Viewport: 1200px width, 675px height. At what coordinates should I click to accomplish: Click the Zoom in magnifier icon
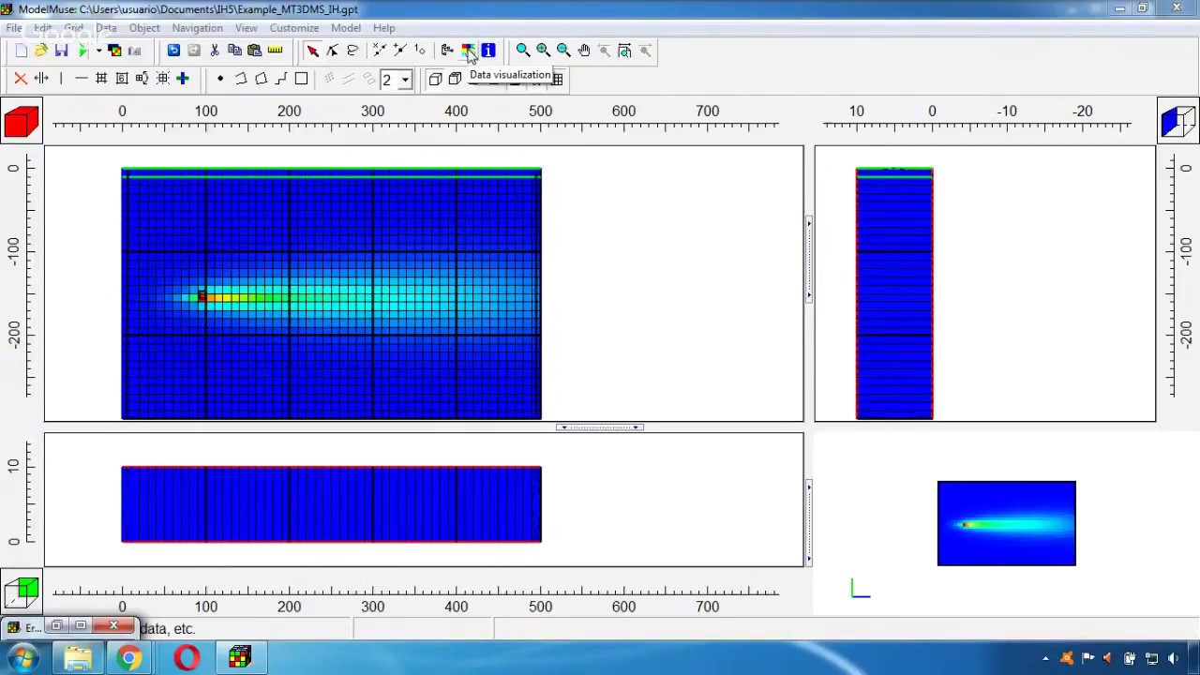click(x=543, y=51)
